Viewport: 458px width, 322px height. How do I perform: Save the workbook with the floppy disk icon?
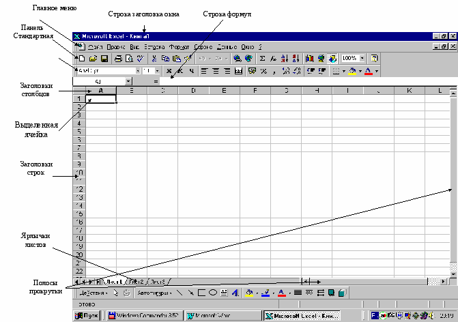point(104,59)
